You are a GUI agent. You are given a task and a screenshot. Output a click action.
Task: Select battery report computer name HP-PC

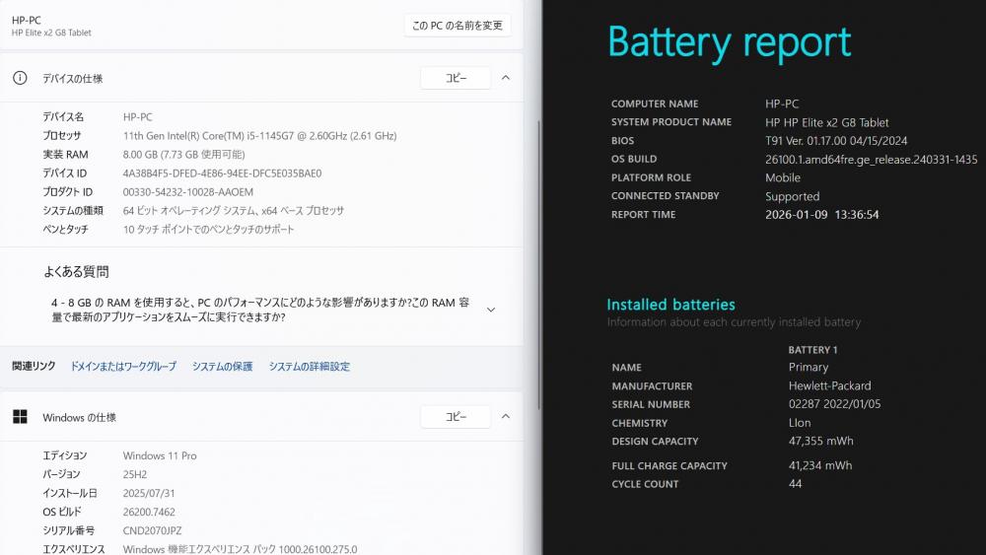(782, 104)
